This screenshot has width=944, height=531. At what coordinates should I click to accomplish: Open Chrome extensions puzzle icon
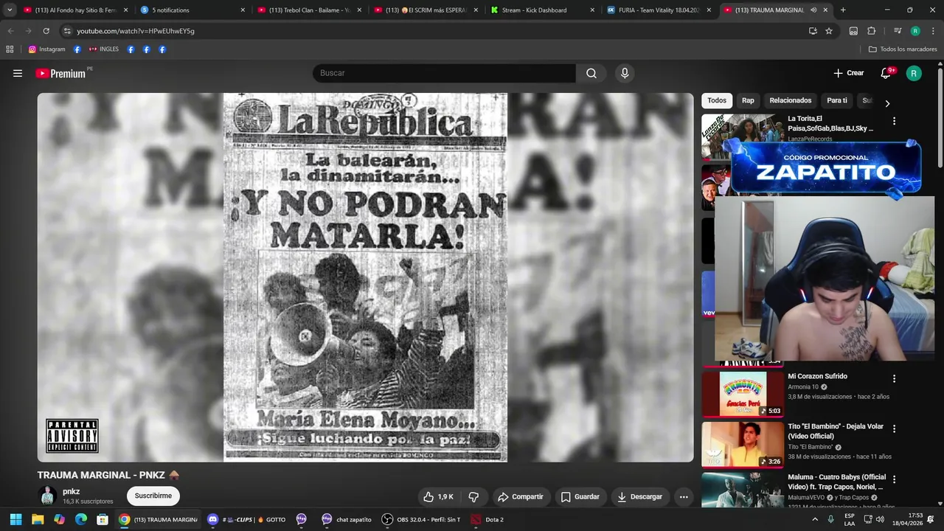click(871, 31)
